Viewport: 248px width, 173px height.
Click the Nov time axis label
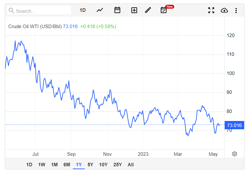coord(107,154)
